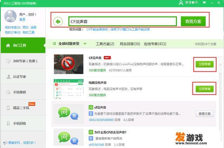The image size is (224, 148).
Task: Click the green back arrow button
Action: (58, 22)
